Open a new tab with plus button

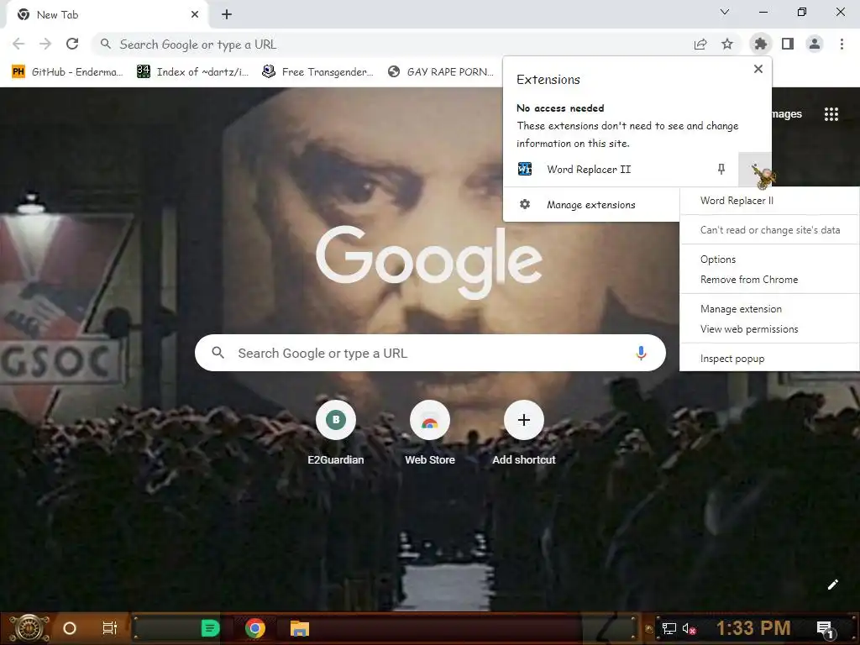(227, 15)
